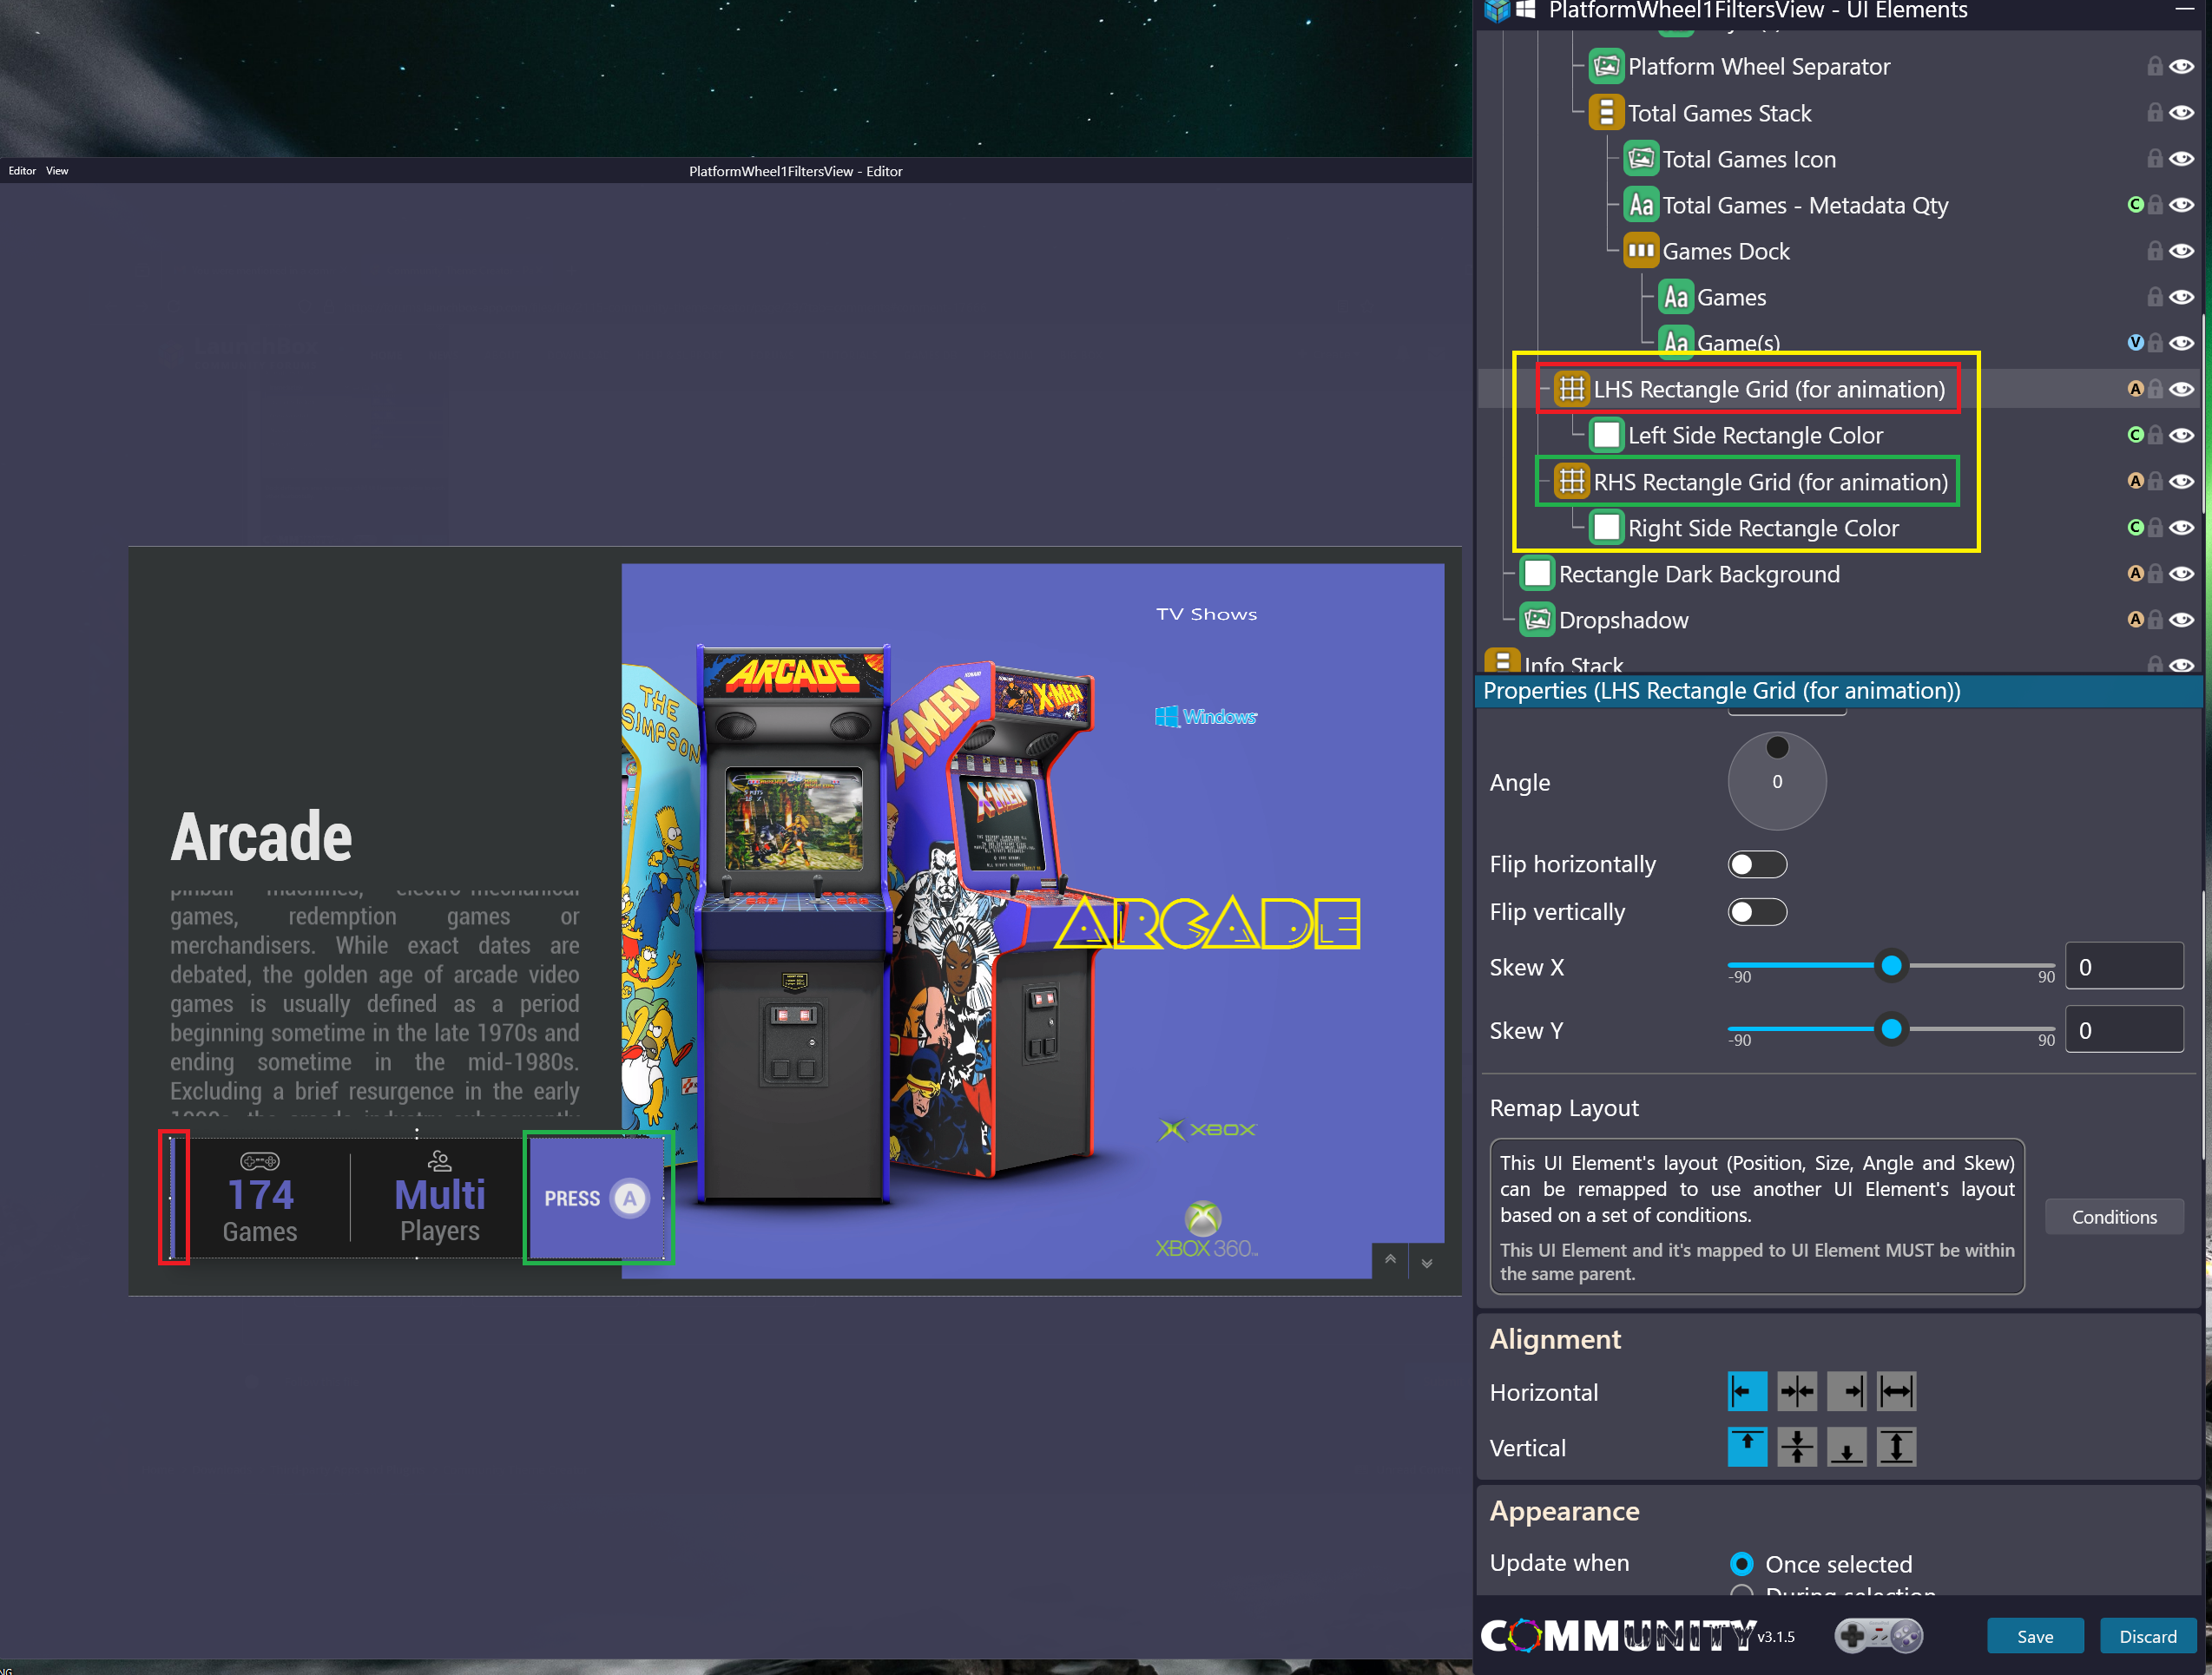Select the Once selected radio option
The image size is (2212, 1675).
point(1742,1563)
